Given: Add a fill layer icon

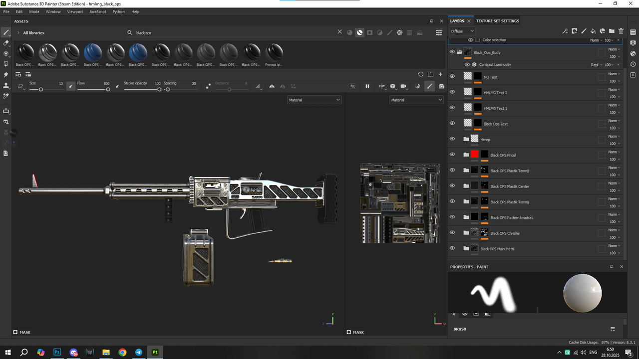Looking at the screenshot, I should (x=593, y=31).
